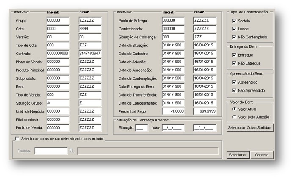Click the Cota initial field
This screenshot has width=293, height=178.
(x=58, y=29)
